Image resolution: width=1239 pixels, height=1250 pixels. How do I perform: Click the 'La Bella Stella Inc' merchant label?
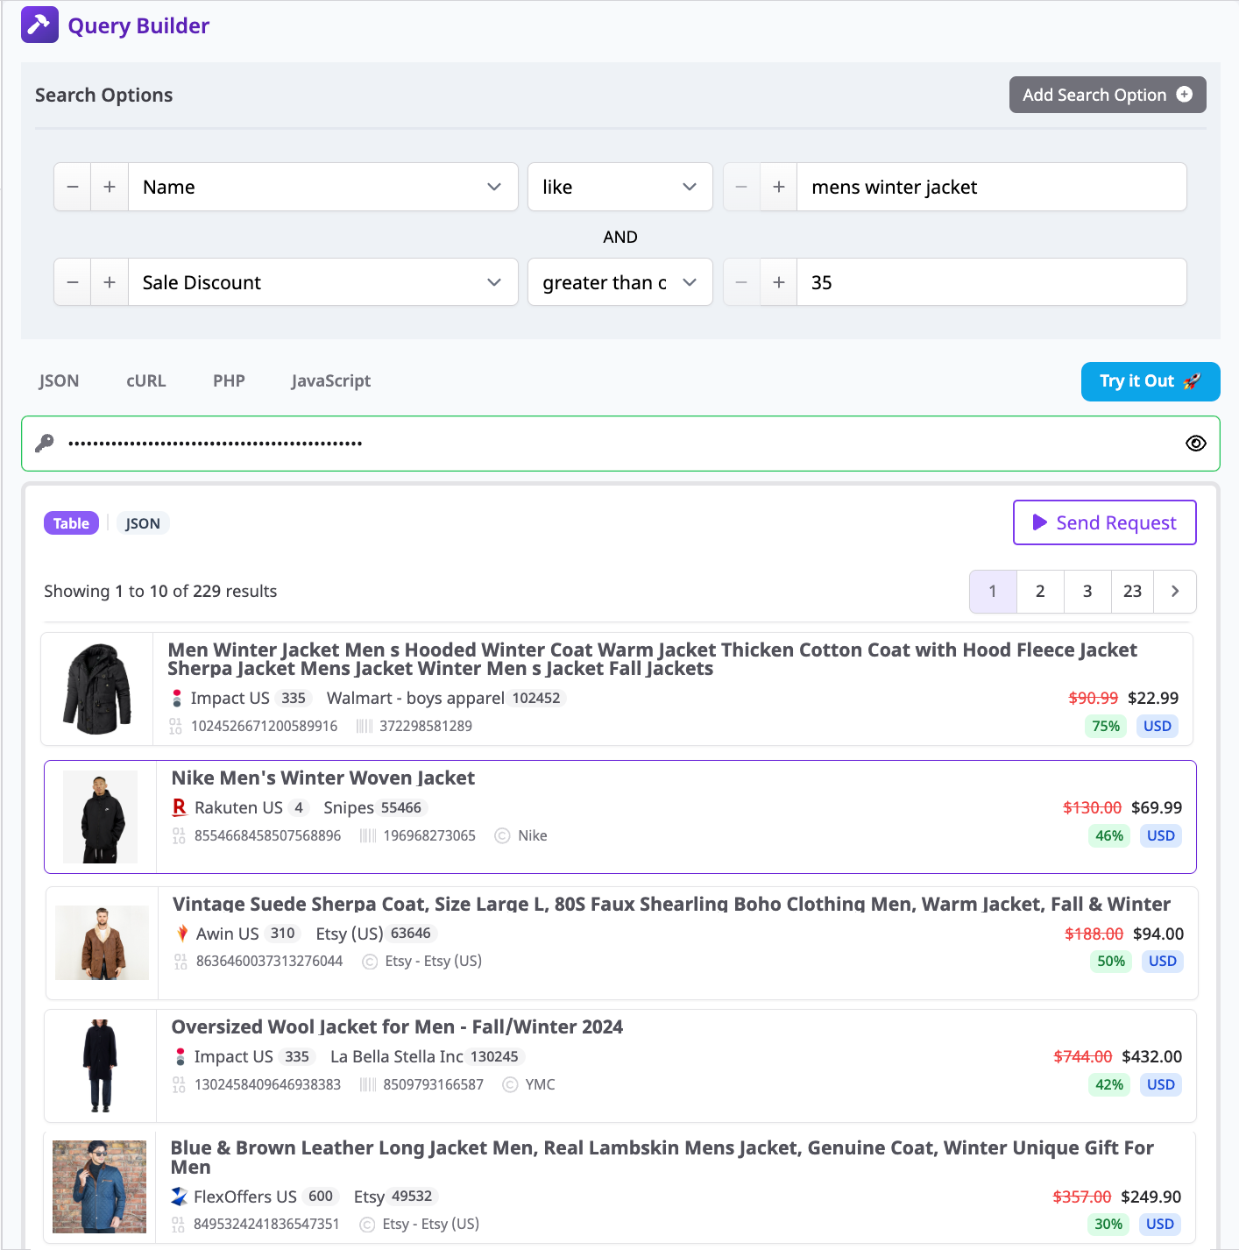pos(397,1056)
